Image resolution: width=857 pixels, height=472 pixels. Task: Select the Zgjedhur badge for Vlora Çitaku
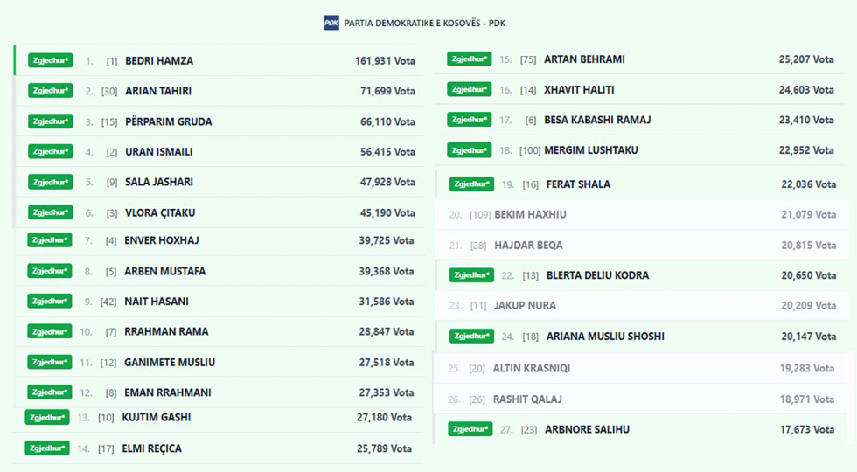(50, 212)
